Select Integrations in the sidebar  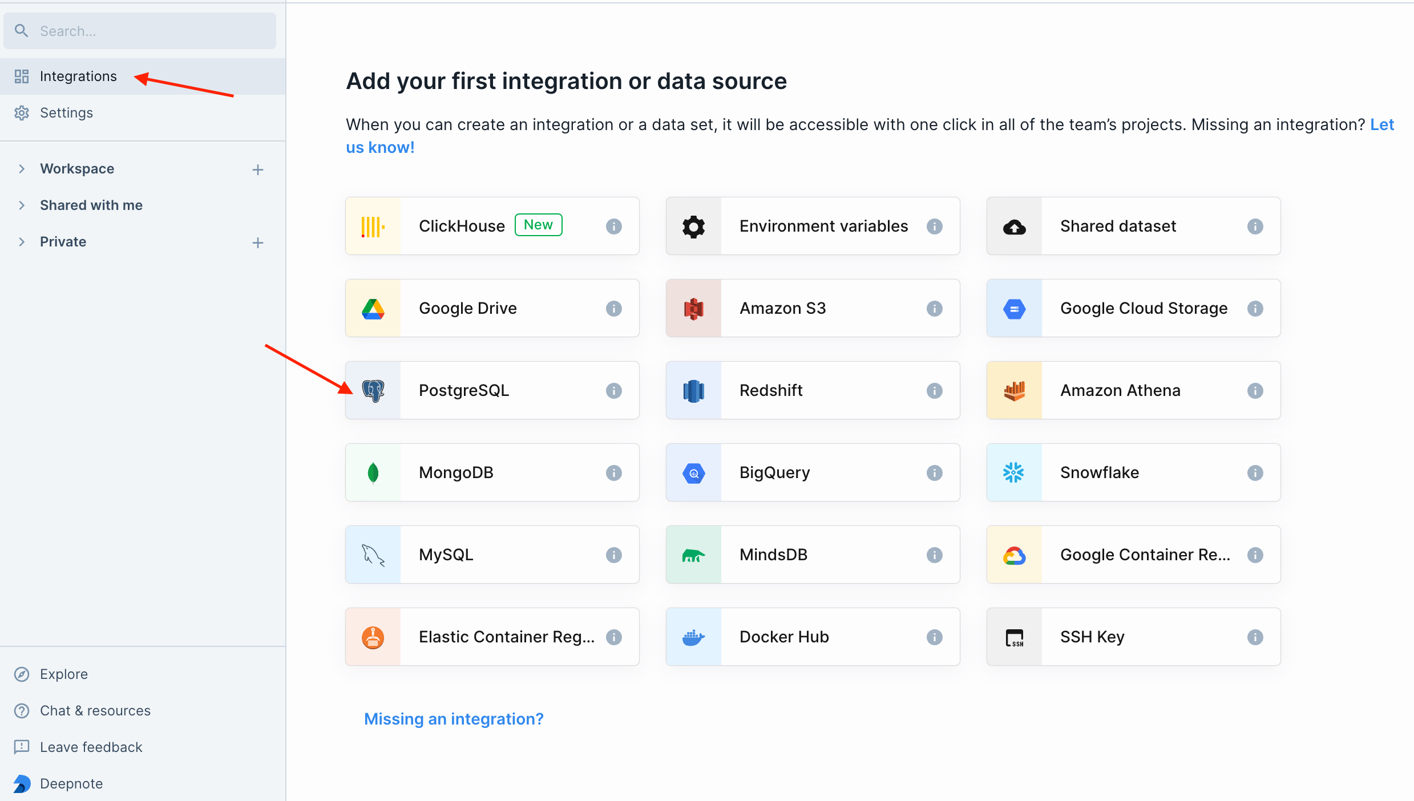coord(78,76)
